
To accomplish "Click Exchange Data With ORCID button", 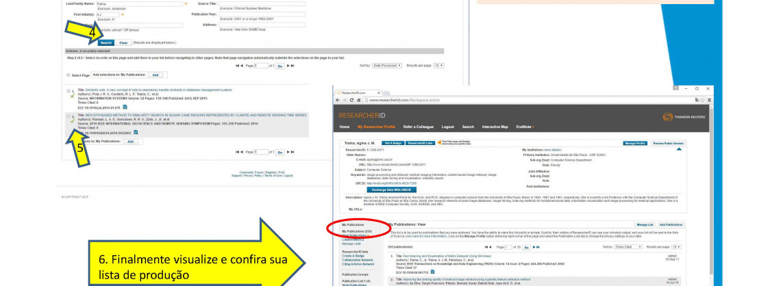I will tap(391, 190).
